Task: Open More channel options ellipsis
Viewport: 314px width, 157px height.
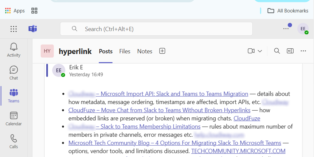Action: point(304,51)
